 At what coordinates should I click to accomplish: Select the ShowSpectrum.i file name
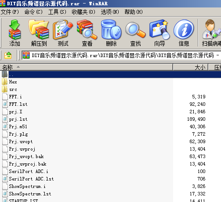click(27, 187)
